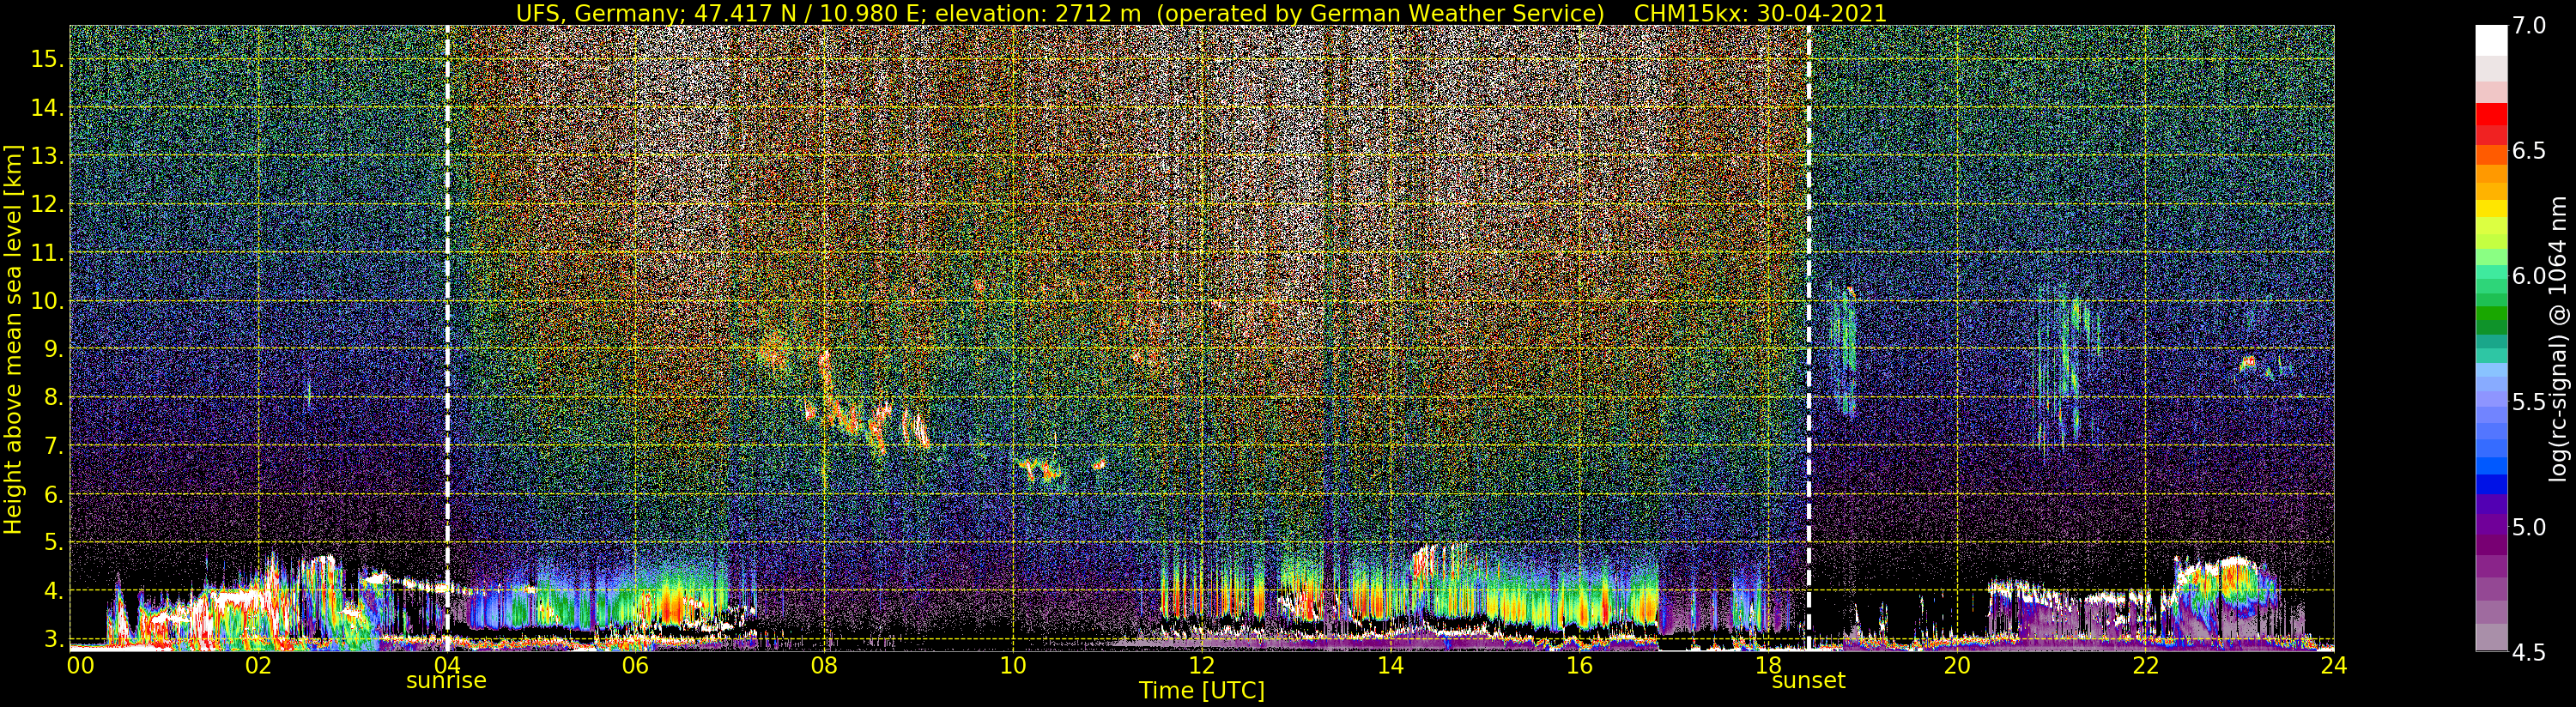Viewport: 2576px width, 707px height.
Task: Click the y-axis tick label '10.'
Action: tap(47, 301)
